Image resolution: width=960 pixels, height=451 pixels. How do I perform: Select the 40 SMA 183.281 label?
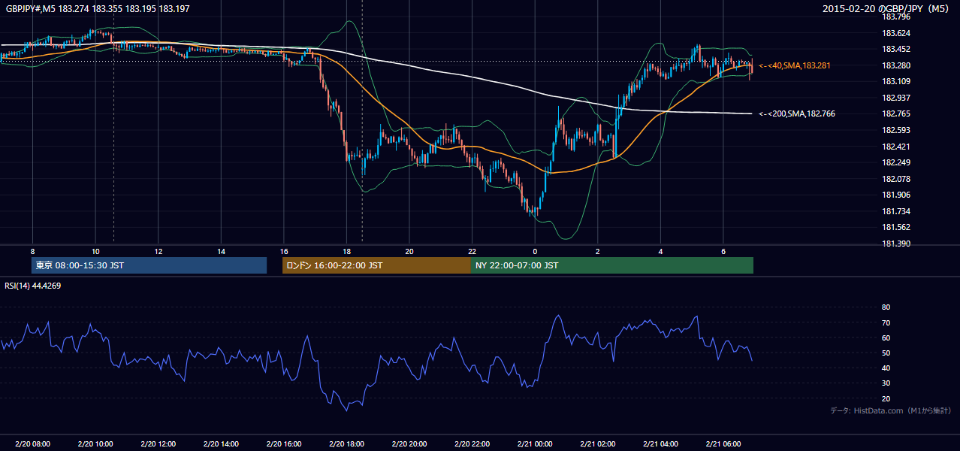coord(794,66)
